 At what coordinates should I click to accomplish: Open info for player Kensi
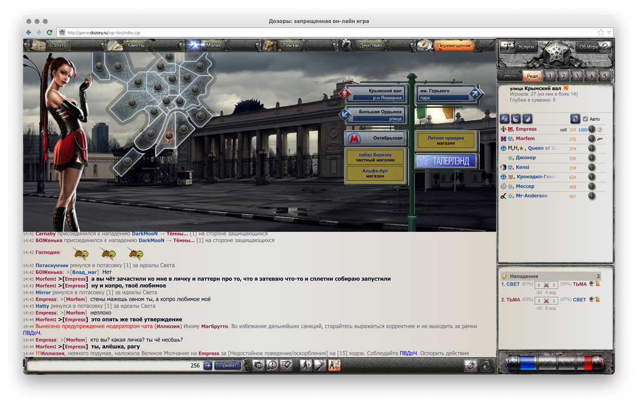(x=591, y=168)
